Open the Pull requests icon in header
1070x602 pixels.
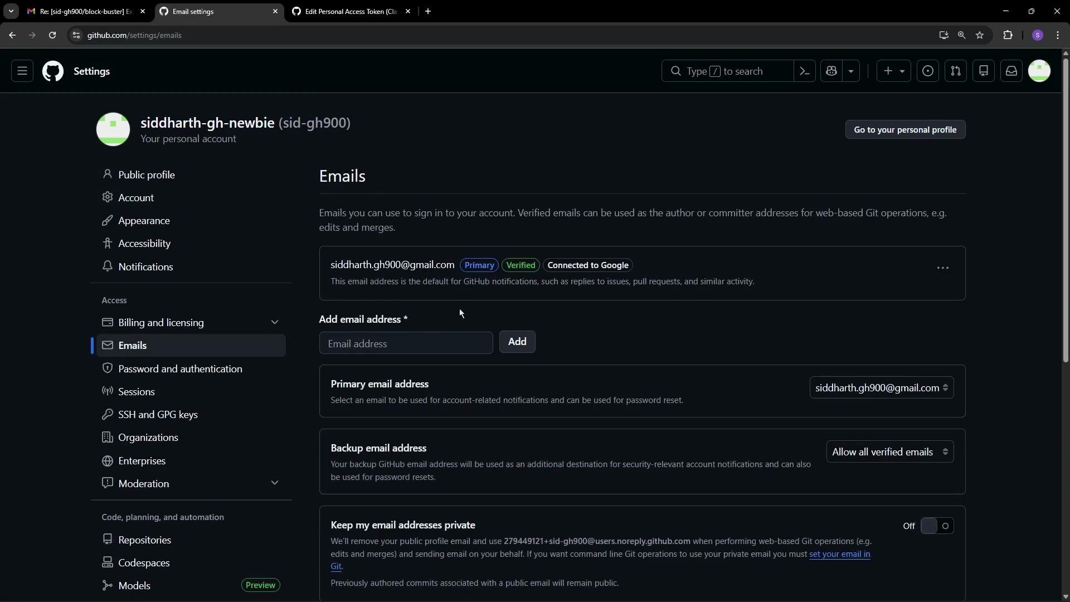956,71
